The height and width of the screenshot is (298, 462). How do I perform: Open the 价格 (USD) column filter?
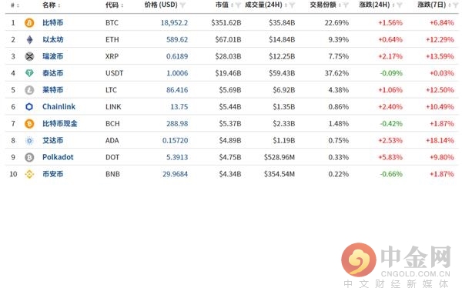(x=182, y=5)
